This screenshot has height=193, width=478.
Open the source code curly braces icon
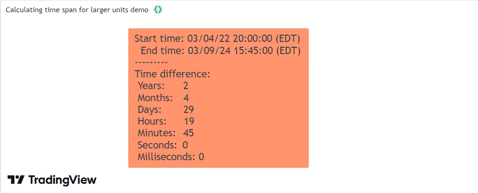click(158, 10)
